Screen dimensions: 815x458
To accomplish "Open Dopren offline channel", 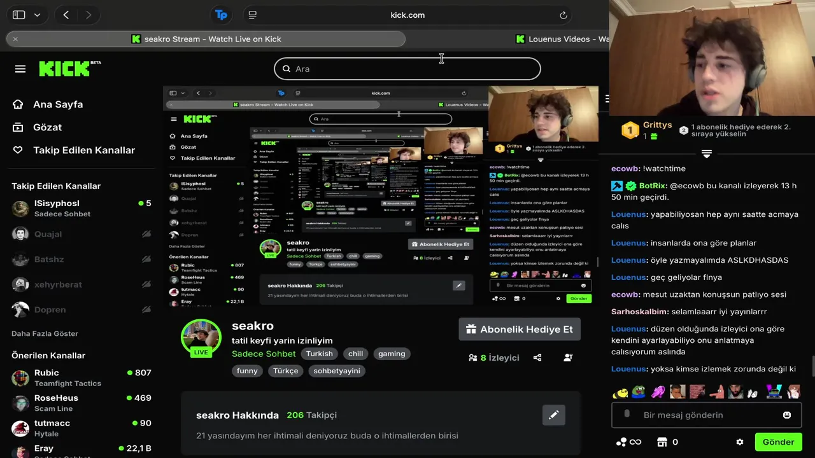I will tap(81, 310).
